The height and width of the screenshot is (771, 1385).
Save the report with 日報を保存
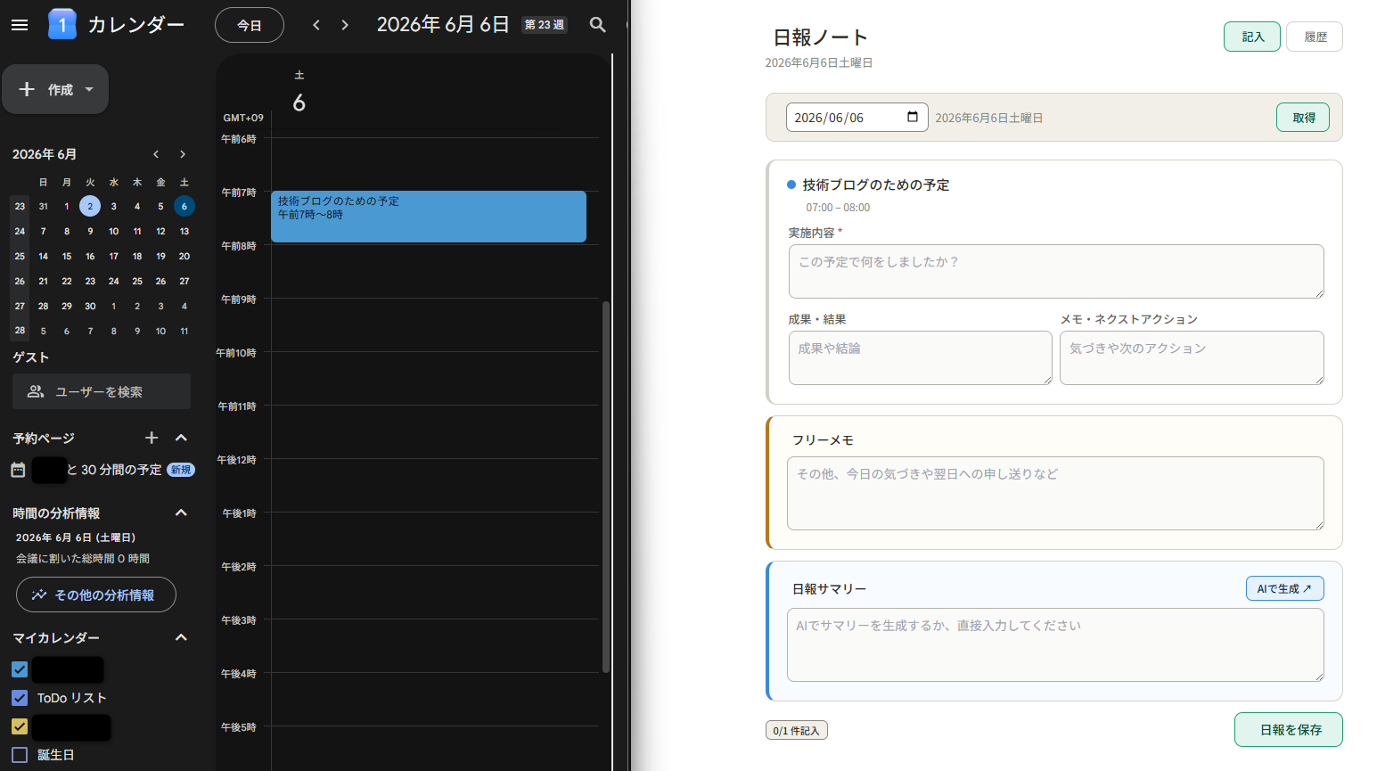coord(1289,730)
